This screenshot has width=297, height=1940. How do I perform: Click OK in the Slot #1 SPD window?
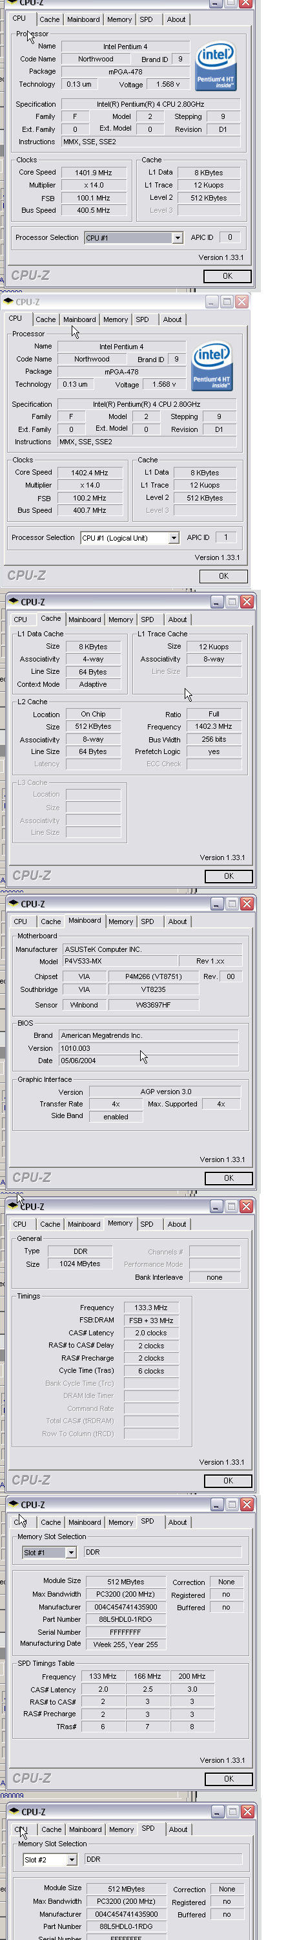229,1779
